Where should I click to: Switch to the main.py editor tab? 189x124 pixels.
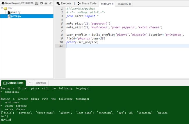106,4
